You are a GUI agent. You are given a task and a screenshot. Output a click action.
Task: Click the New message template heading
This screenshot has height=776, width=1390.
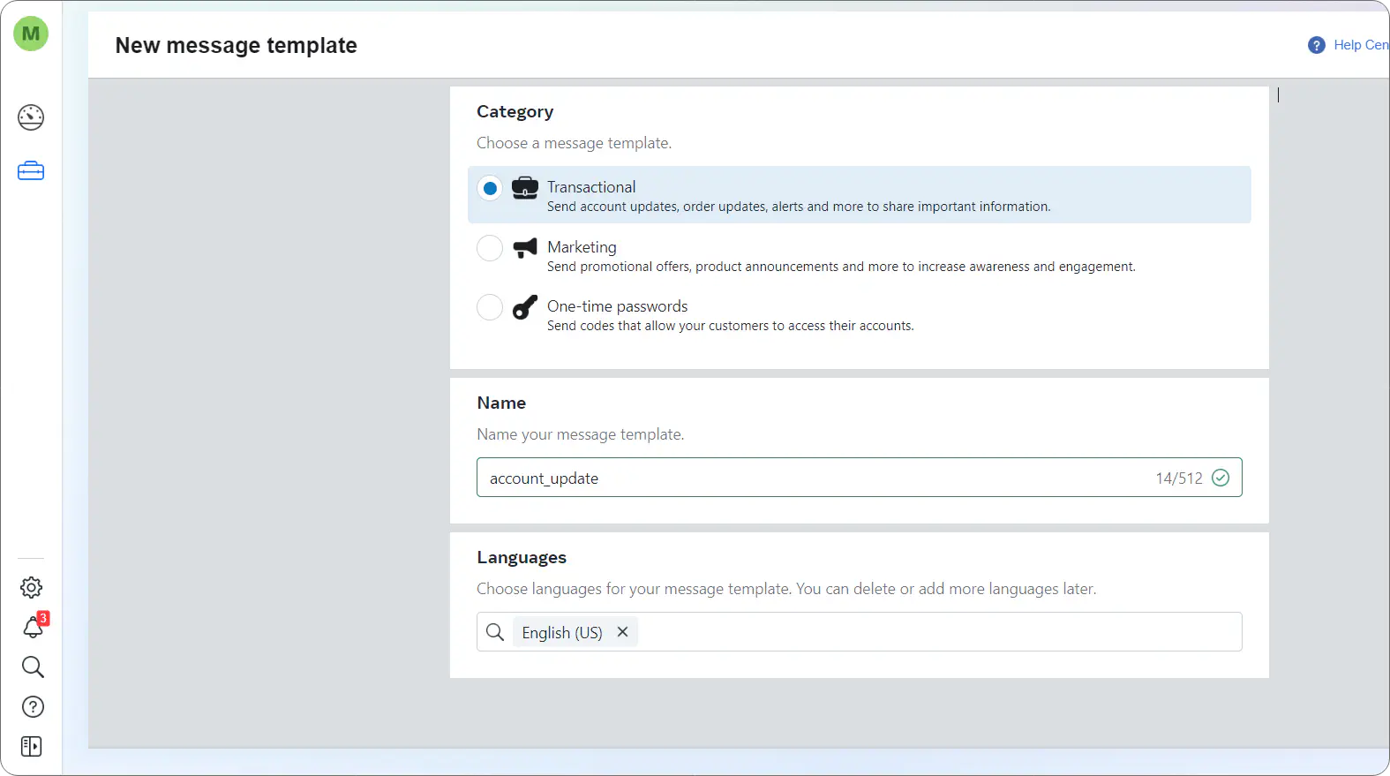[x=237, y=45]
